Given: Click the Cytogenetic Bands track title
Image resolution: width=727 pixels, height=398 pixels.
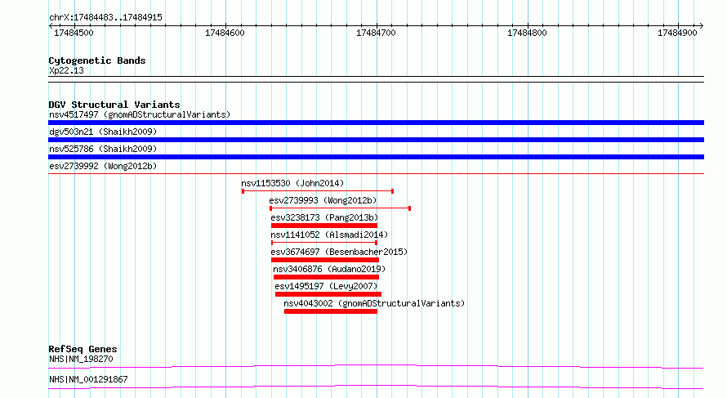Looking at the screenshot, I should 97,60.
